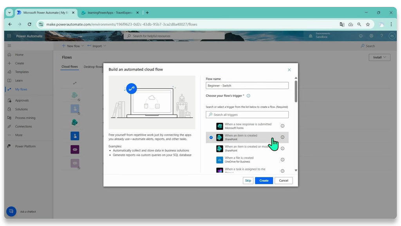Open Home in the sidebar
401x226 pixels.
pos(19,55)
